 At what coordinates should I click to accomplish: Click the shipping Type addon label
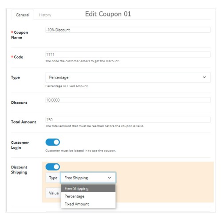pyautogui.click(x=53, y=178)
